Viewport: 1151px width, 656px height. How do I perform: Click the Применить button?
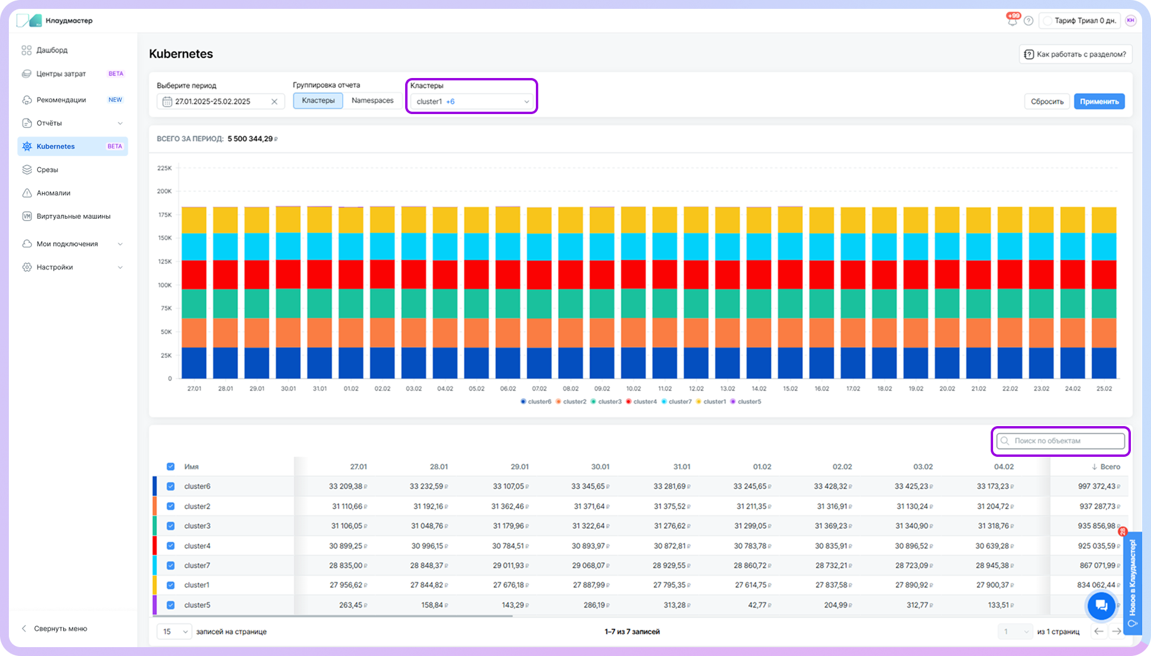[x=1099, y=102]
